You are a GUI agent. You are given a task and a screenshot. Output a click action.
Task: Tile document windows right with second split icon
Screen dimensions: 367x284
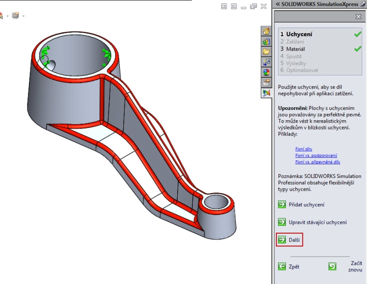coord(234,6)
